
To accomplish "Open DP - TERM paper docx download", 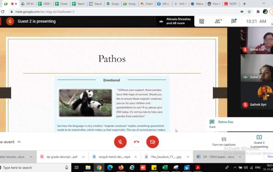I will pyautogui.click(x=216, y=157).
